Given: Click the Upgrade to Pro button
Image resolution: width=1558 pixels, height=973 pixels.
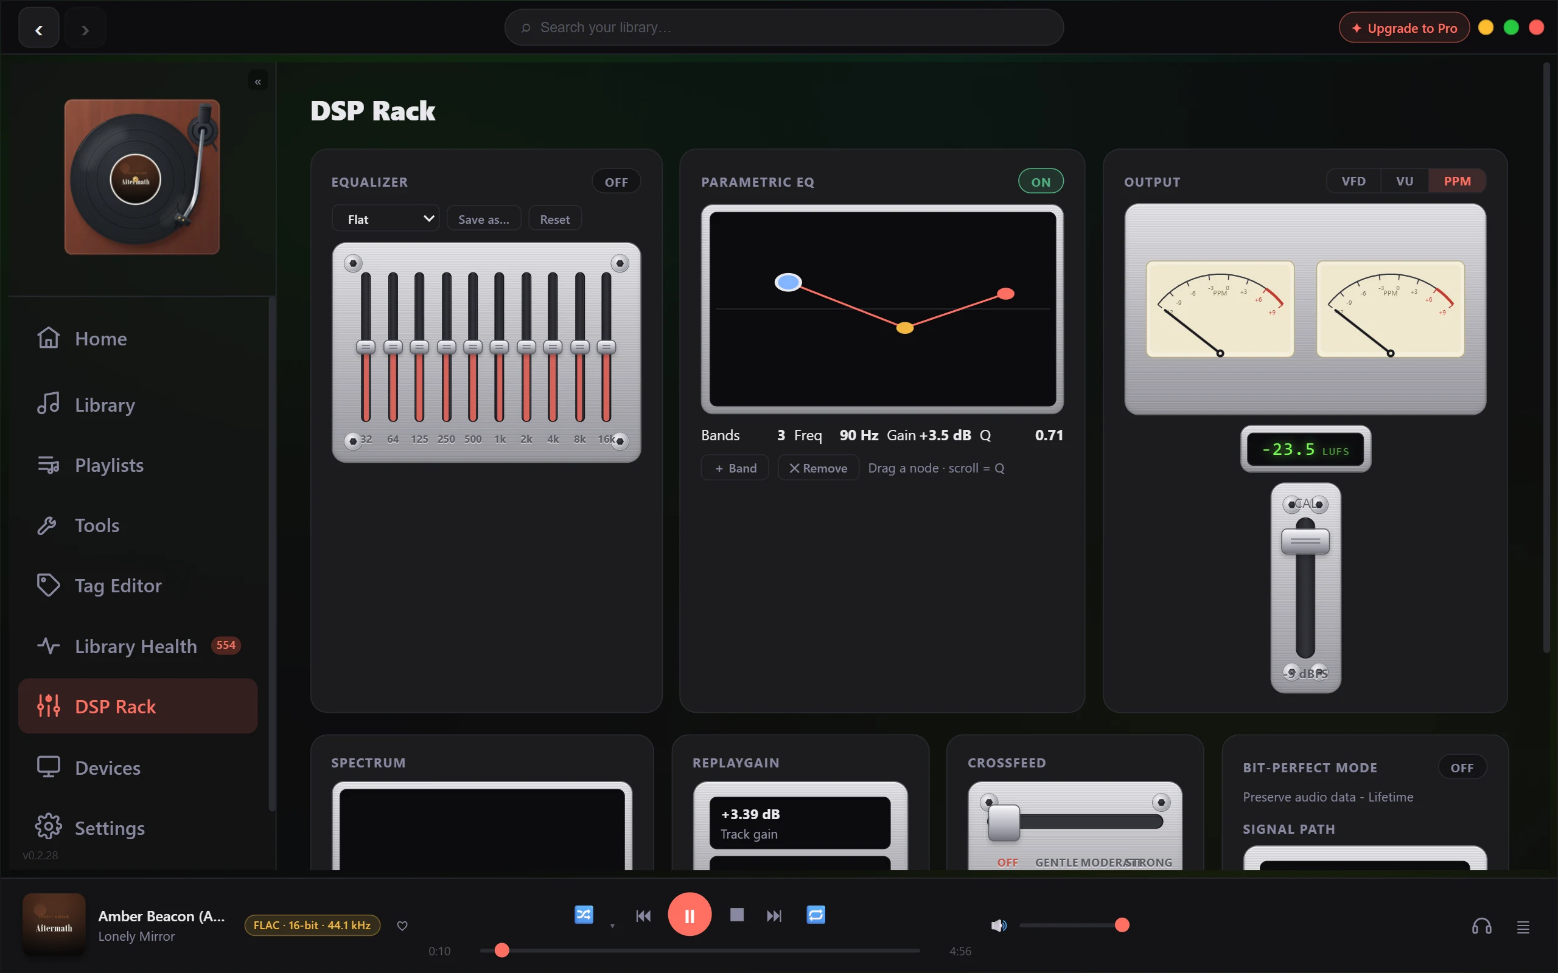Looking at the screenshot, I should tap(1403, 28).
